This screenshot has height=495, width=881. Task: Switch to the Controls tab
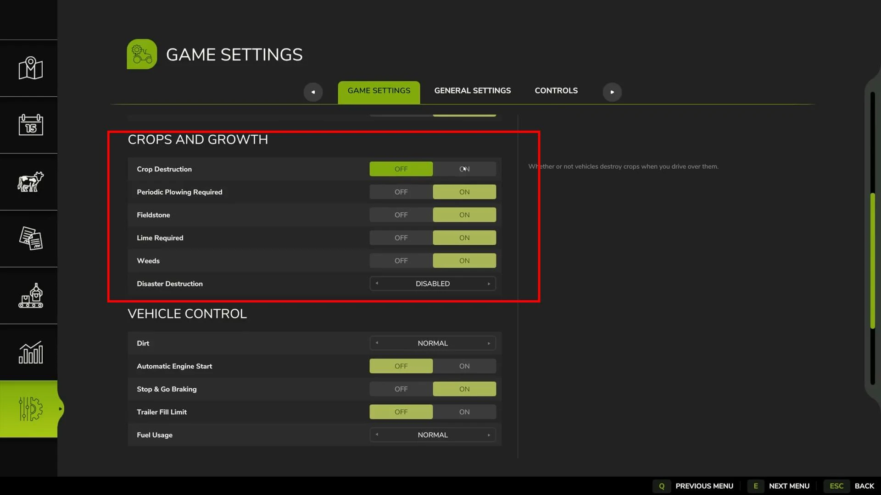[556, 91]
